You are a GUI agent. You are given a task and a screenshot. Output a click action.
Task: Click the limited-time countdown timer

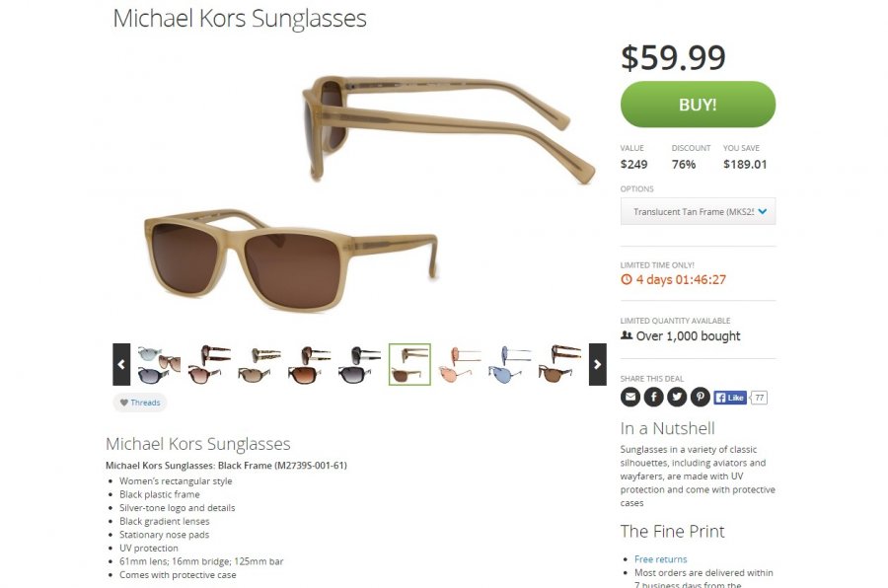[x=673, y=279]
